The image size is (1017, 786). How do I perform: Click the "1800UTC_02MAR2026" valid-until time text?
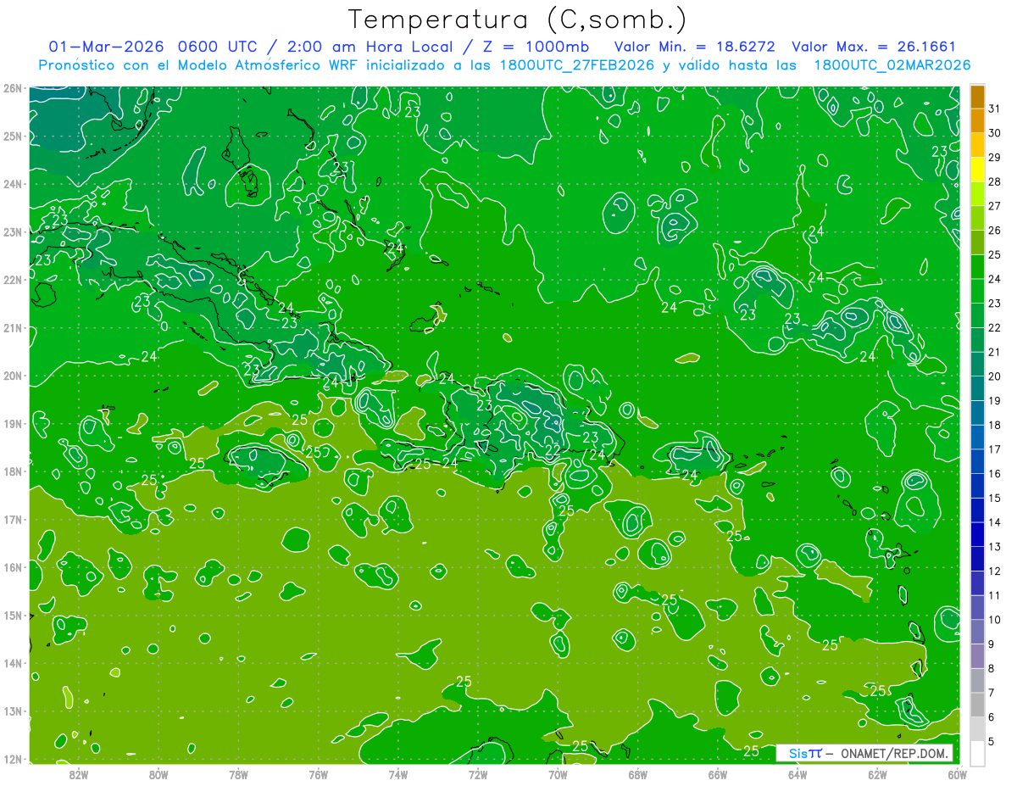892,65
